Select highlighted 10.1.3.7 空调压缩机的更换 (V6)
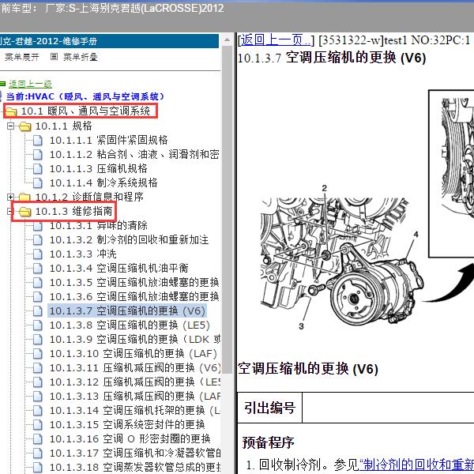The height and width of the screenshot is (474, 474). click(x=127, y=310)
